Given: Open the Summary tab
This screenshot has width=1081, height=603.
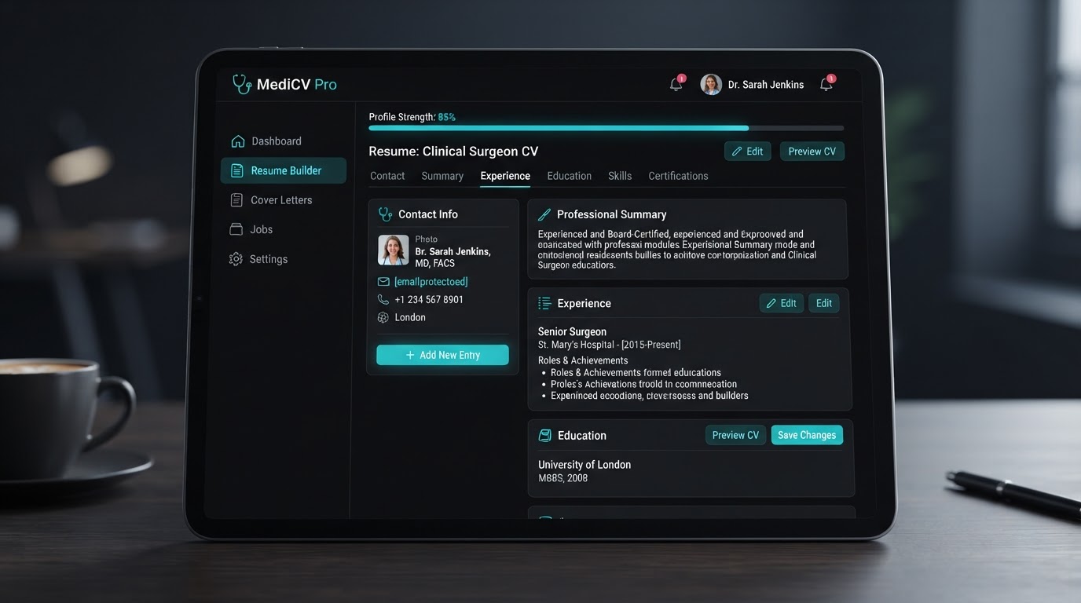Looking at the screenshot, I should [x=442, y=176].
